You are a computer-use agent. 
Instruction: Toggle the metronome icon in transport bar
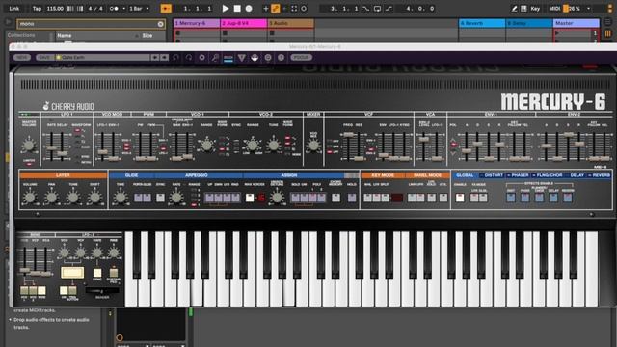tap(114, 9)
